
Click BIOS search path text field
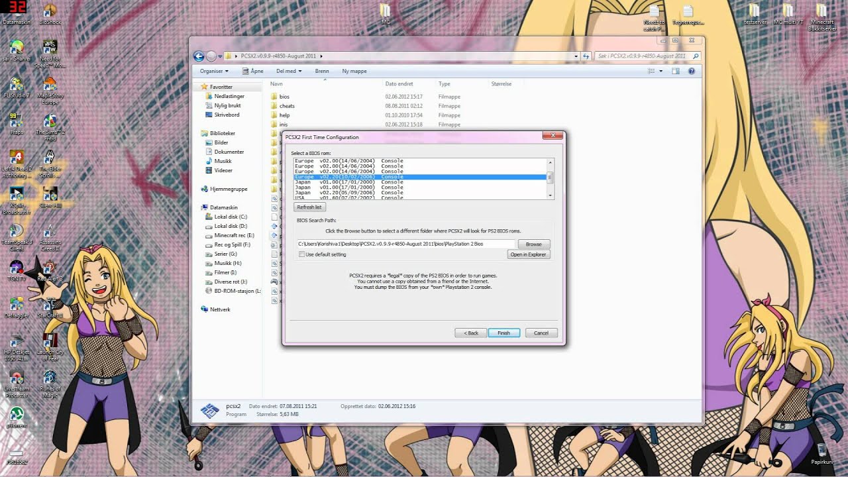point(405,244)
